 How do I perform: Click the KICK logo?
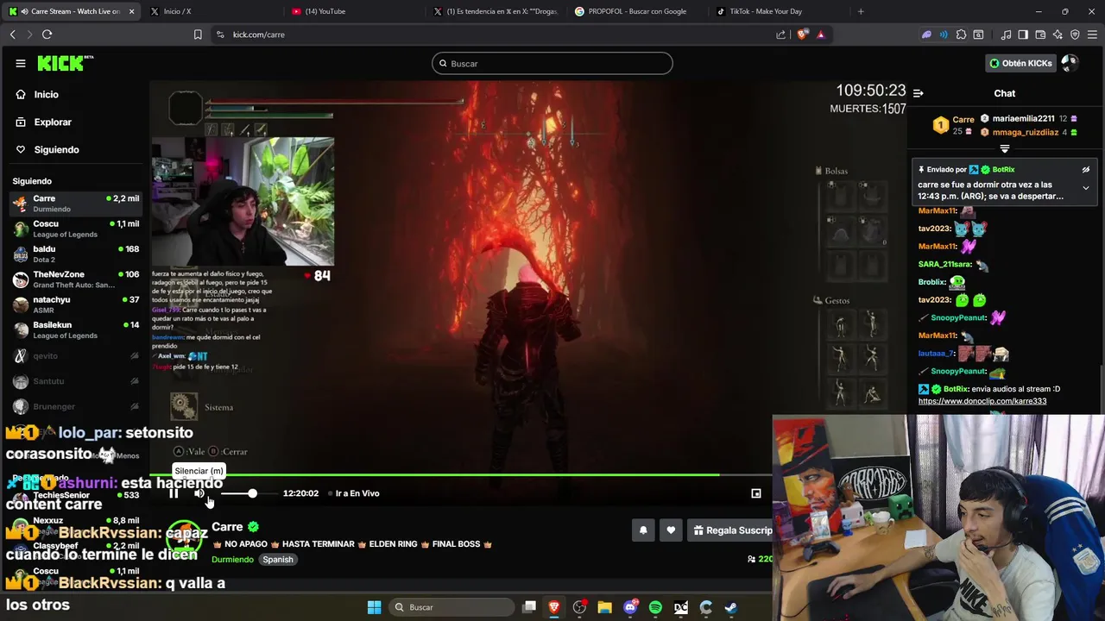point(65,63)
